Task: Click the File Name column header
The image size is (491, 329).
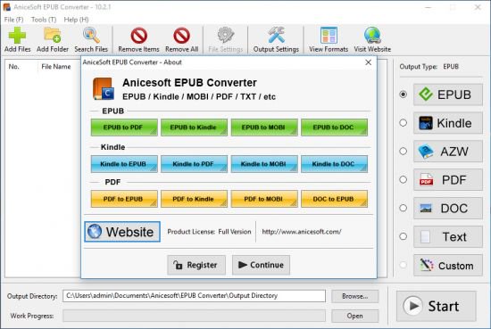Action: click(56, 67)
